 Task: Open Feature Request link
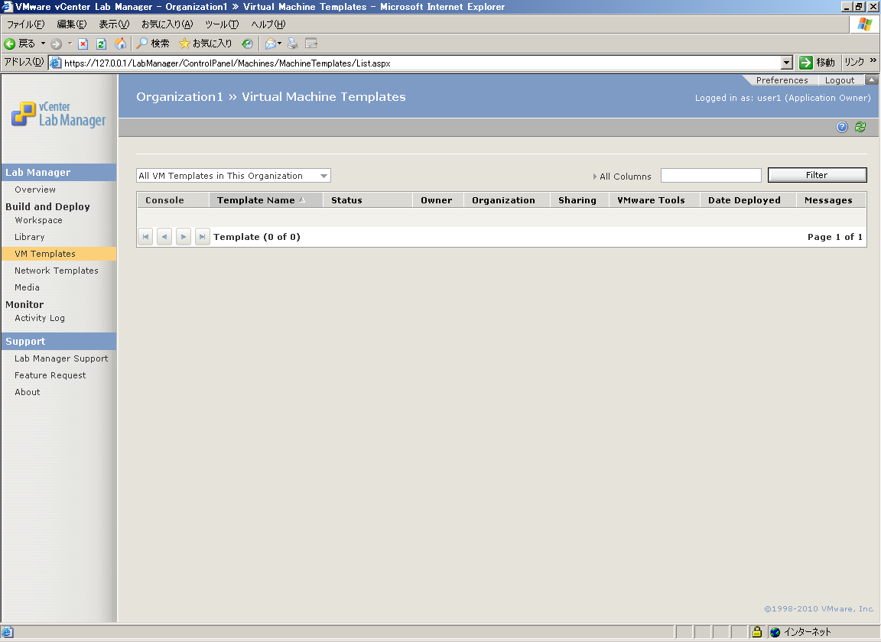tap(50, 375)
